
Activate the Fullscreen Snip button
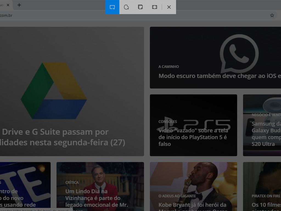click(154, 7)
